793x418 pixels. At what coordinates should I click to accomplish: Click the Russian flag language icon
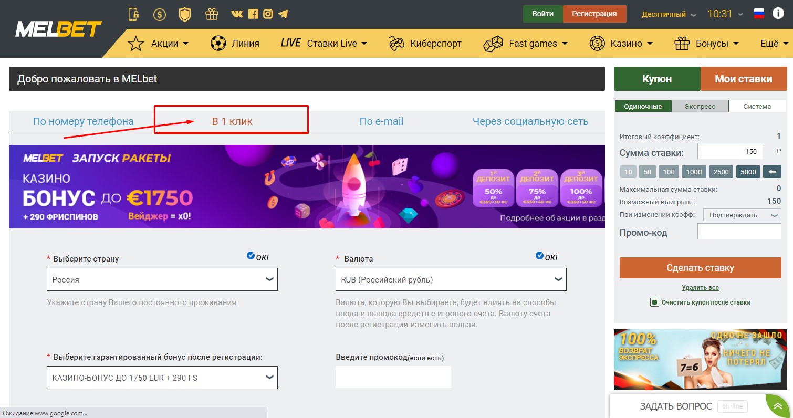pyautogui.click(x=759, y=14)
